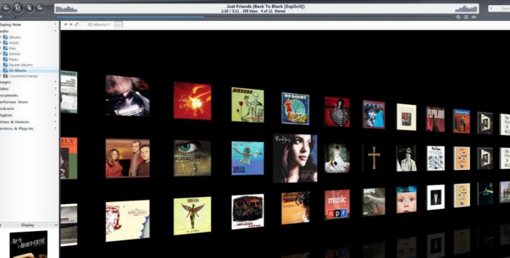Click the track title Just Friends
This screenshot has width=510, height=258.
pos(266,6)
